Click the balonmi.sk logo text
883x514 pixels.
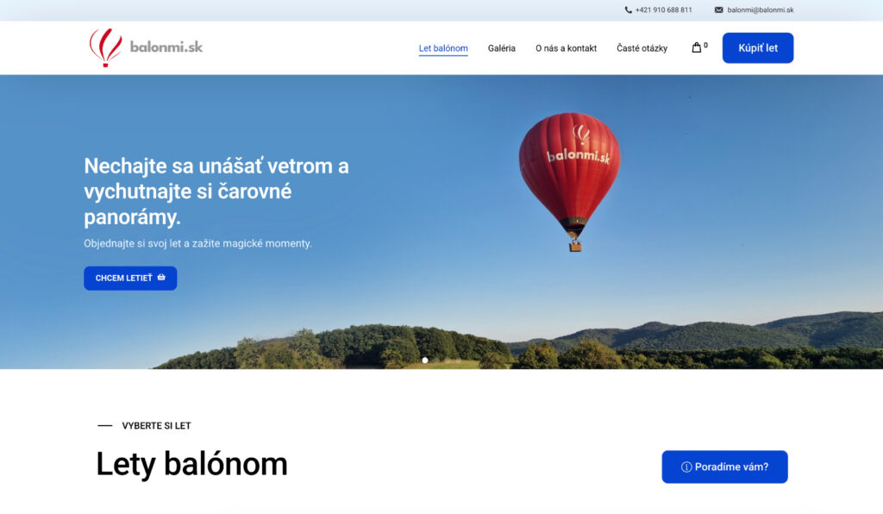tap(166, 47)
